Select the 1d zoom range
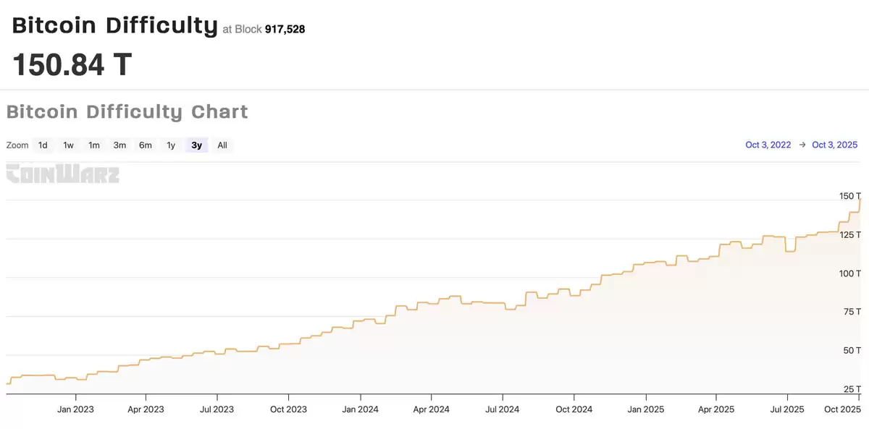 click(x=43, y=145)
